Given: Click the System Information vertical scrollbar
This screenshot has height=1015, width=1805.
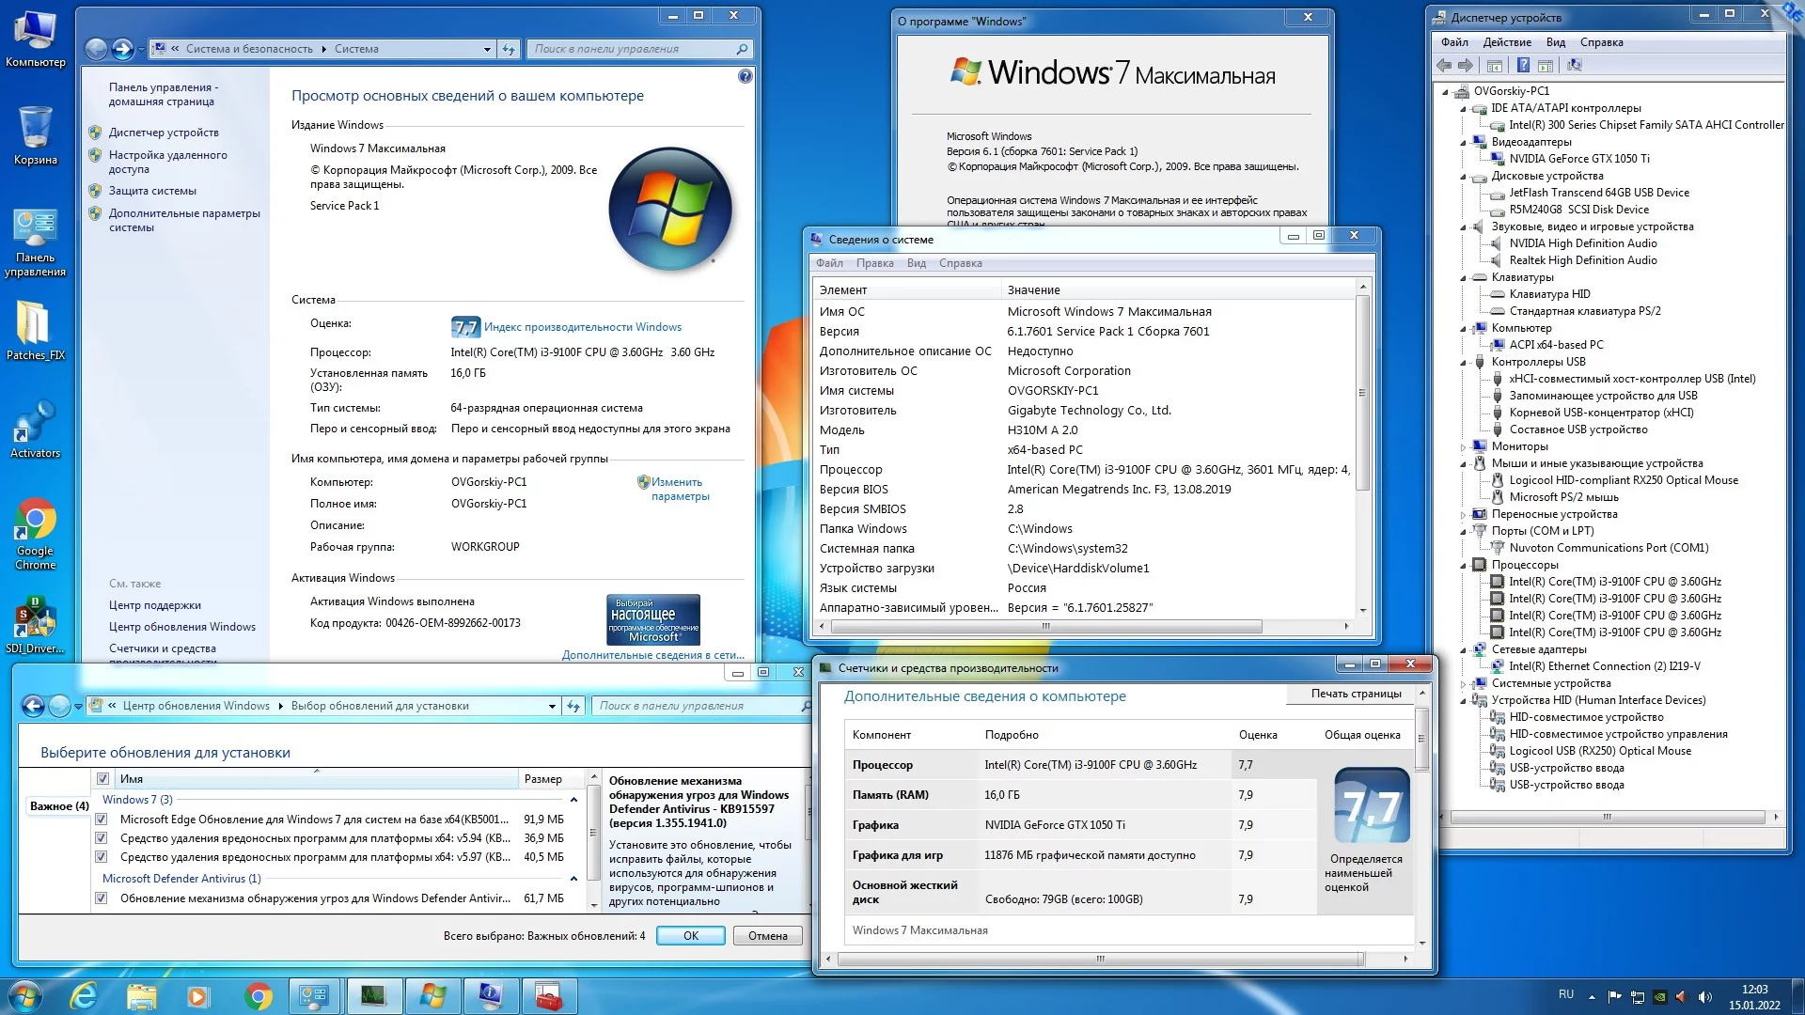Looking at the screenshot, I should tap(1362, 393).
